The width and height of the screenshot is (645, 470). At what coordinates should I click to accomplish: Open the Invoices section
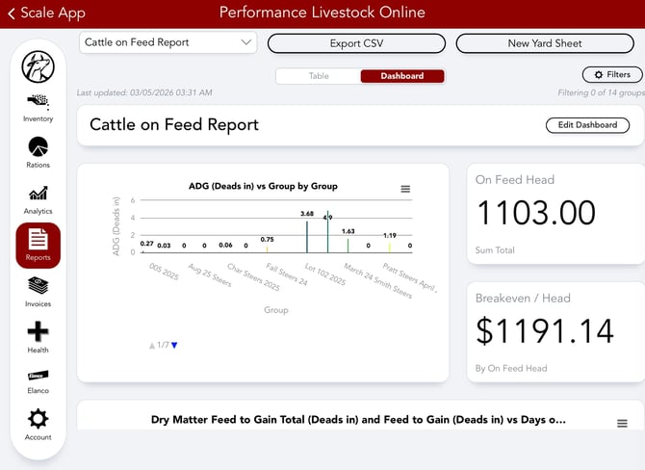pyautogui.click(x=38, y=292)
